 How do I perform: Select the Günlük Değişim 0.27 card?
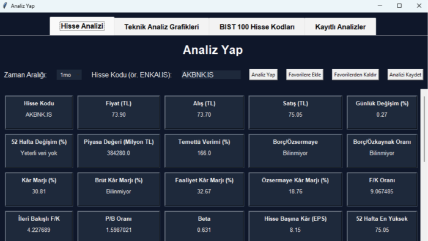point(382,112)
